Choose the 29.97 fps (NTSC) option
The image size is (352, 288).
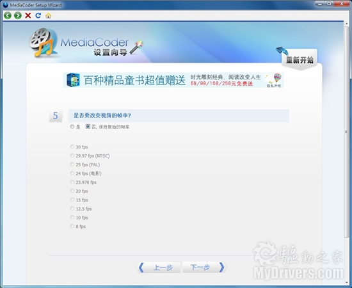coord(72,156)
